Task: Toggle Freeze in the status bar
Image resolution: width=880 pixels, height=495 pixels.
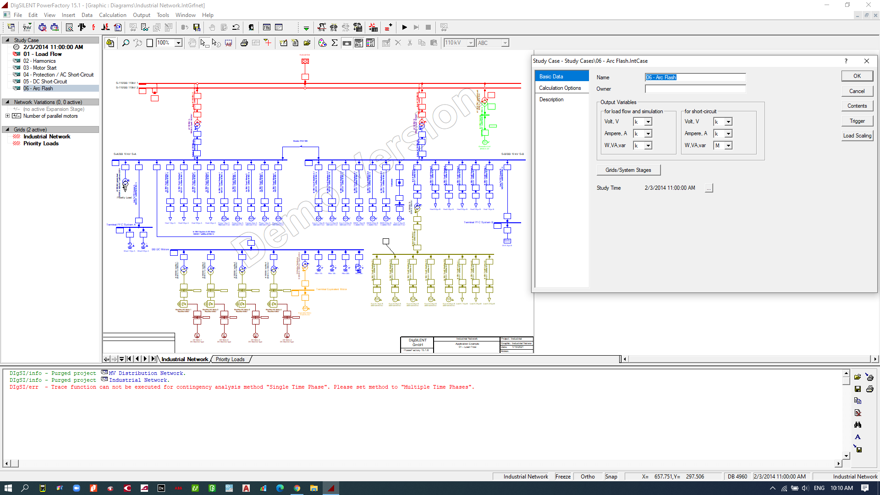Action: tap(563, 477)
